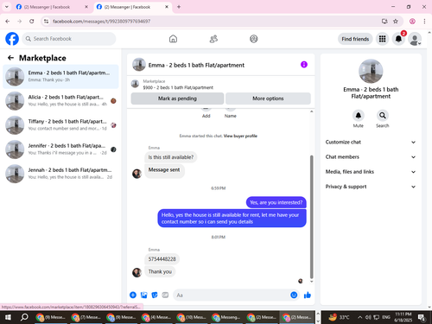432x324 pixels.
Task: Bookmark this page with the star icon
Action: coord(396,22)
